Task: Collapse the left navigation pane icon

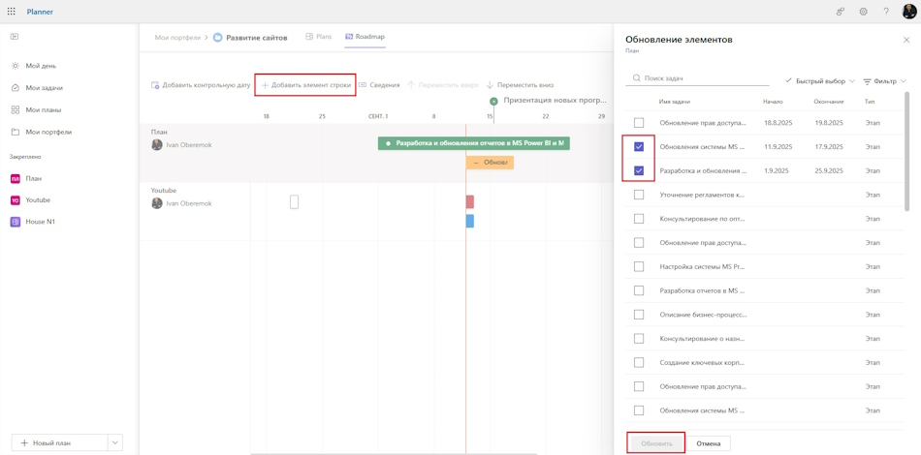Action: [15, 37]
